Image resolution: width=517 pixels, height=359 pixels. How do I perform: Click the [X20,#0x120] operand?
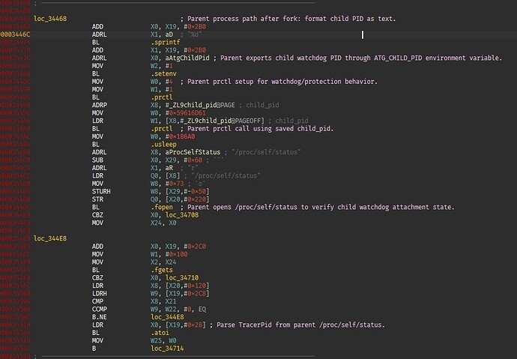point(187,286)
